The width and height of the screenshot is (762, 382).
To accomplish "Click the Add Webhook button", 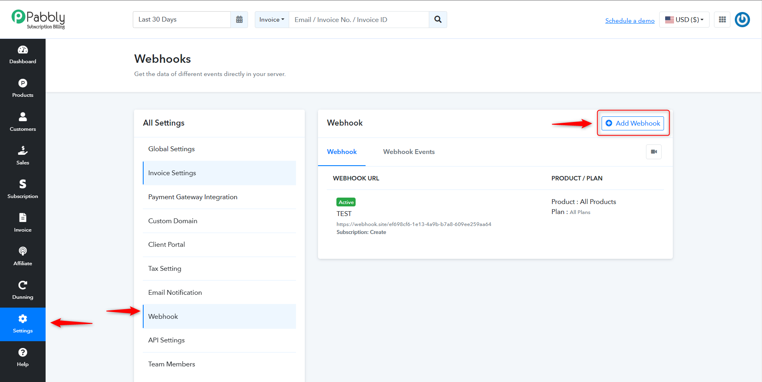I will click(x=633, y=123).
